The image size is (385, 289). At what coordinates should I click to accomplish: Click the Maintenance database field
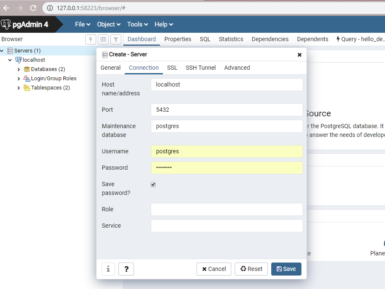[x=227, y=126]
